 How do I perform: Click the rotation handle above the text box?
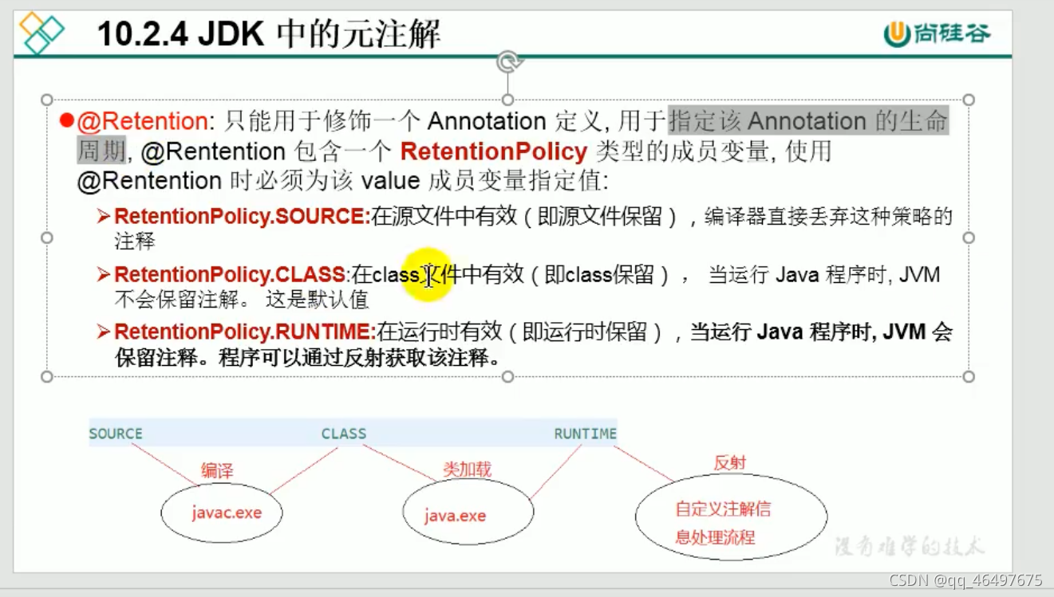508,61
